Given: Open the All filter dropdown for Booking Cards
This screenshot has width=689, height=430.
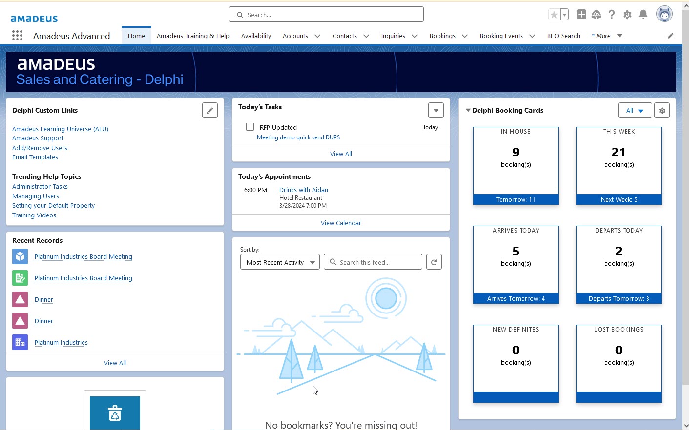Looking at the screenshot, I should (x=635, y=111).
